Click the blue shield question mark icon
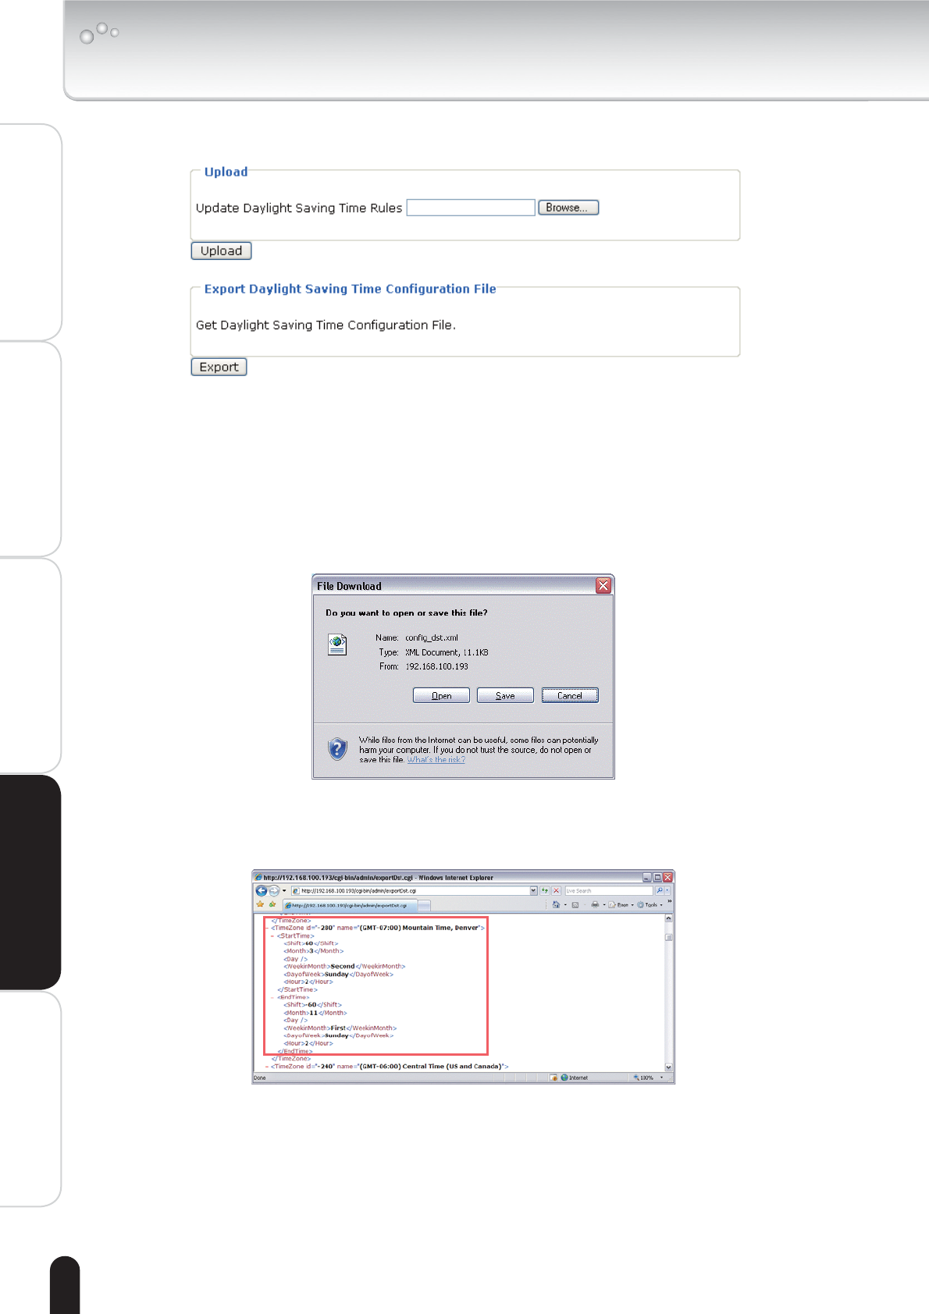Viewport: 929px width, 1314px height. [x=337, y=749]
